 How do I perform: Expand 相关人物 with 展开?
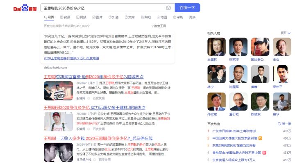(286, 33)
